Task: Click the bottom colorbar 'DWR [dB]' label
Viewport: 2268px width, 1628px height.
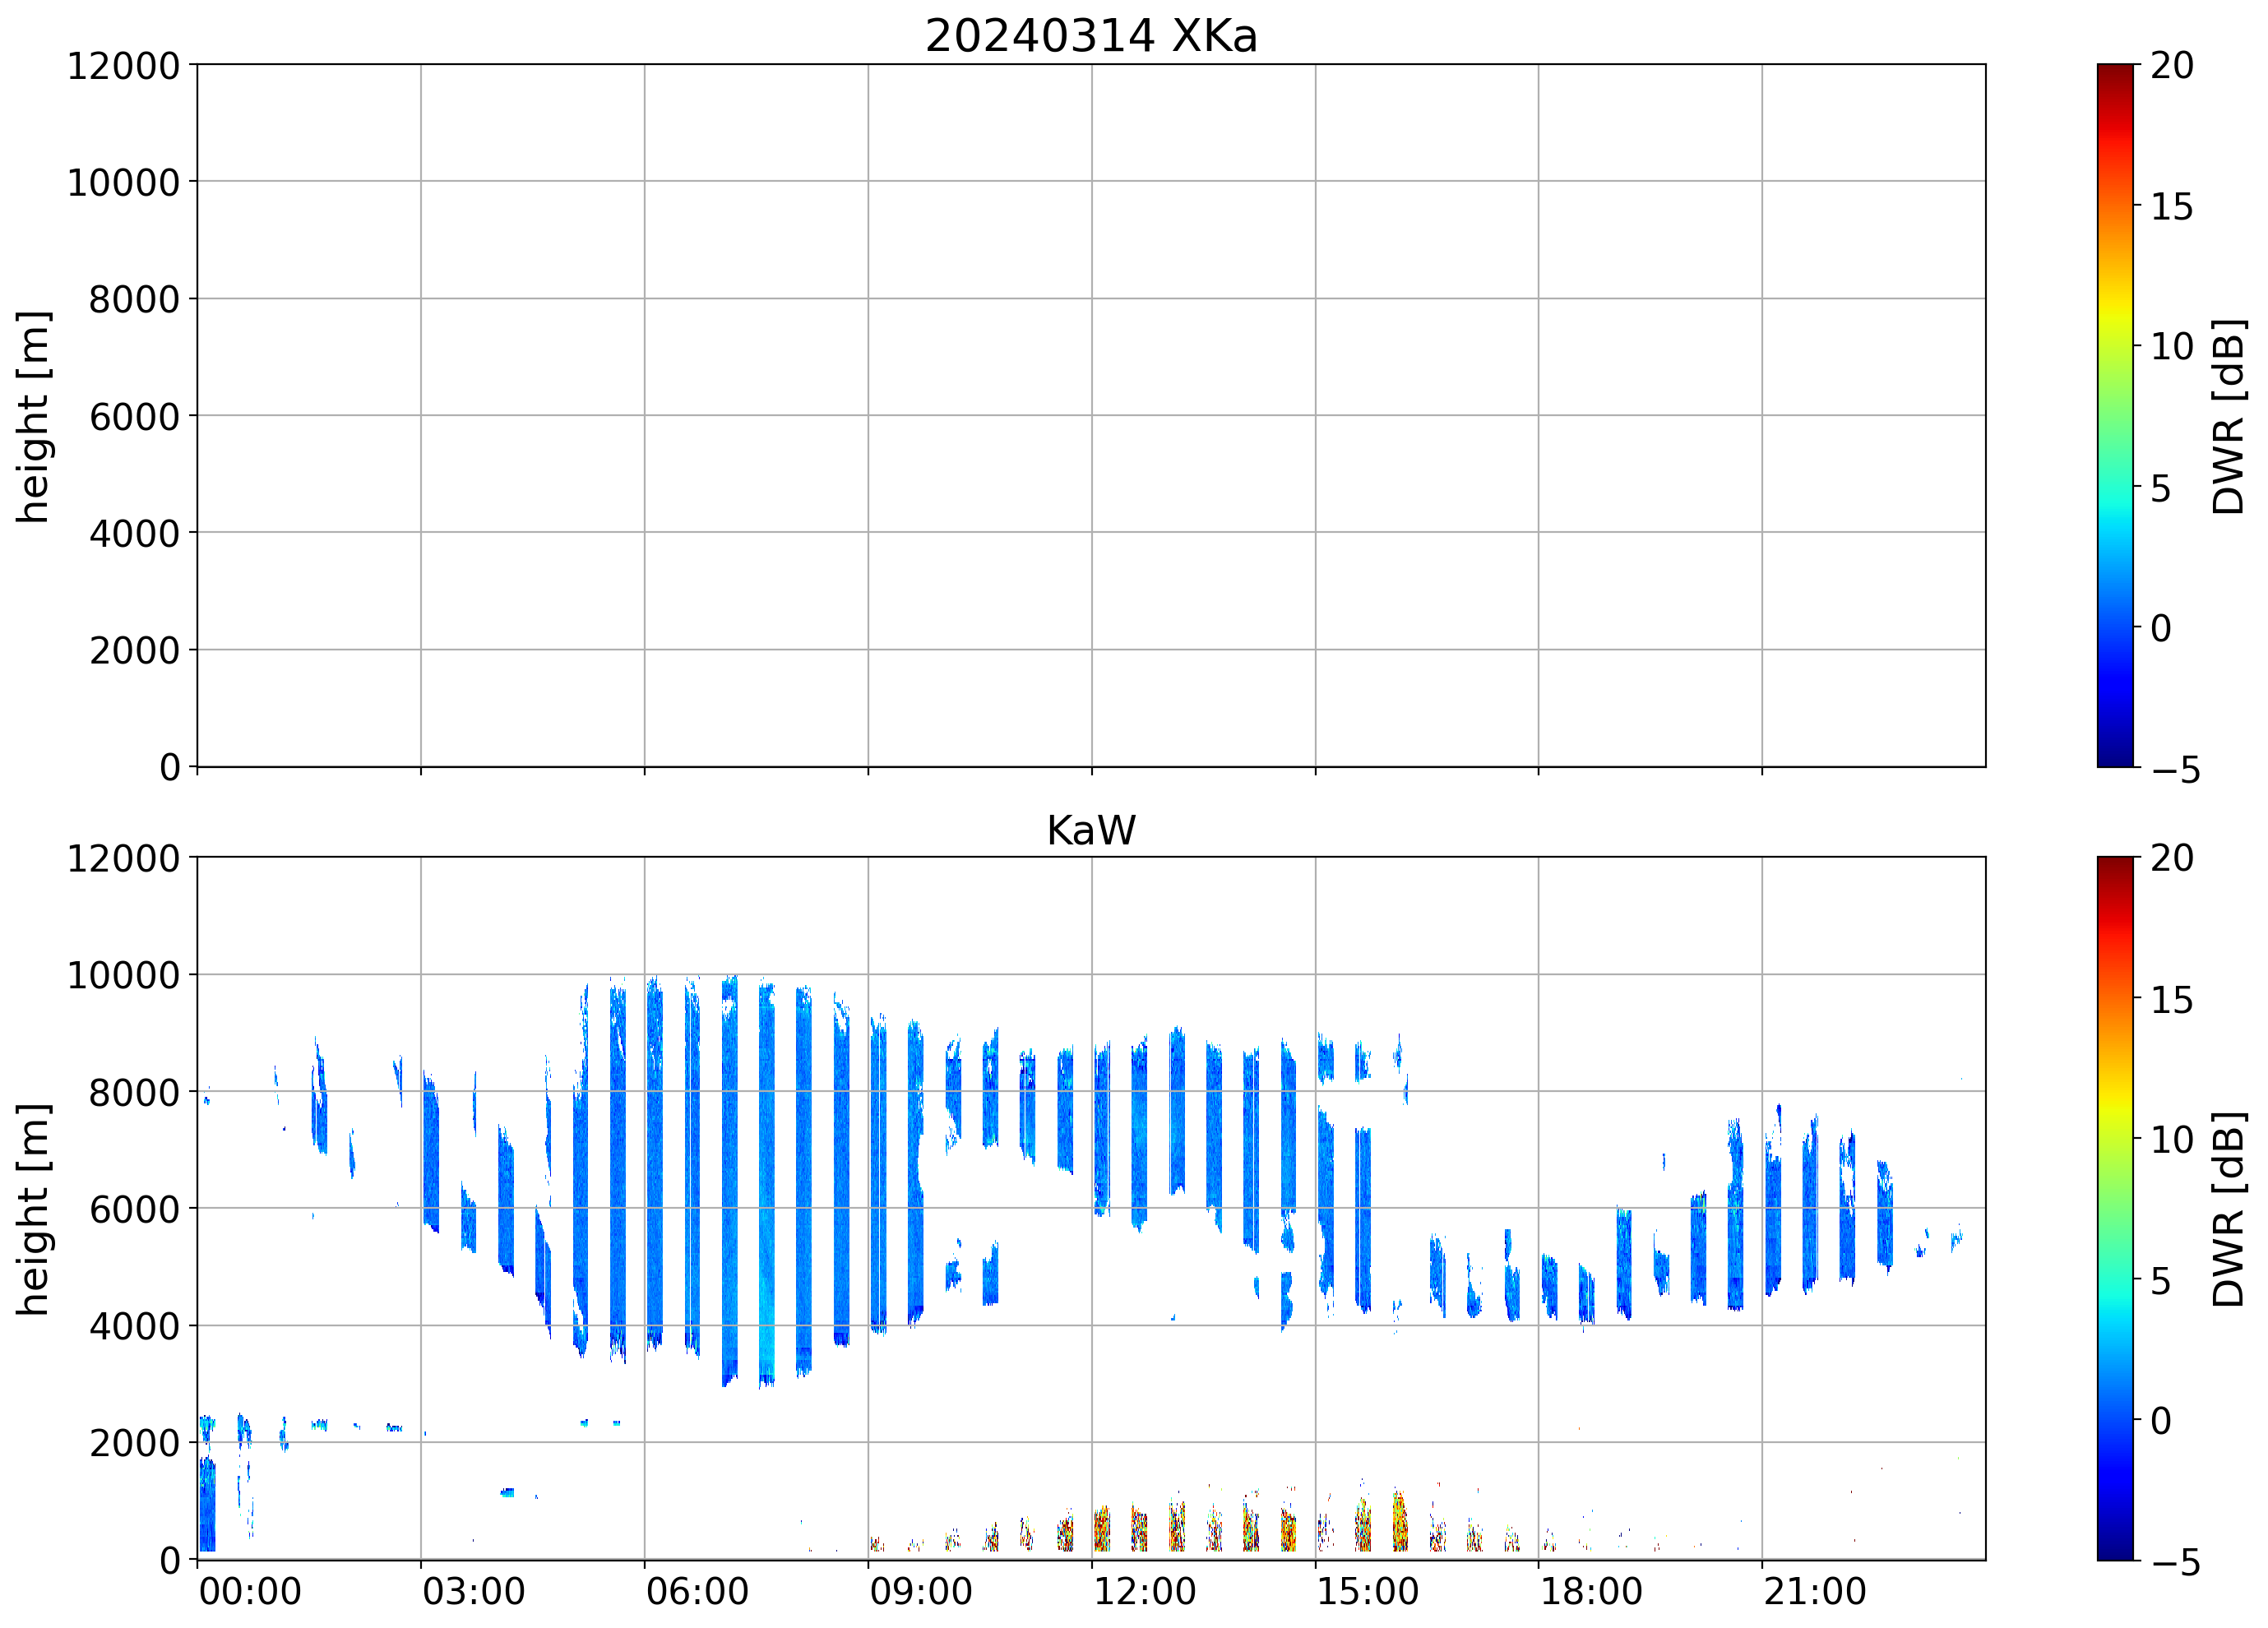Action: pyautogui.click(x=2228, y=1209)
